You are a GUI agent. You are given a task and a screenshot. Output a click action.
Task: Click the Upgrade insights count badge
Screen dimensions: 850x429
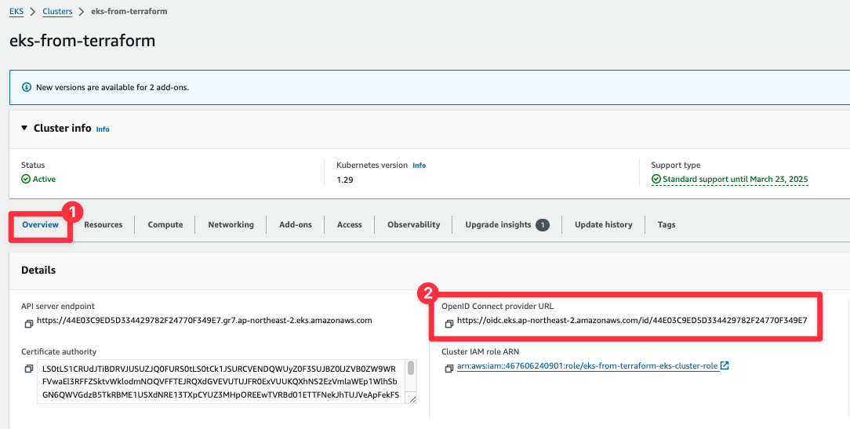(543, 224)
